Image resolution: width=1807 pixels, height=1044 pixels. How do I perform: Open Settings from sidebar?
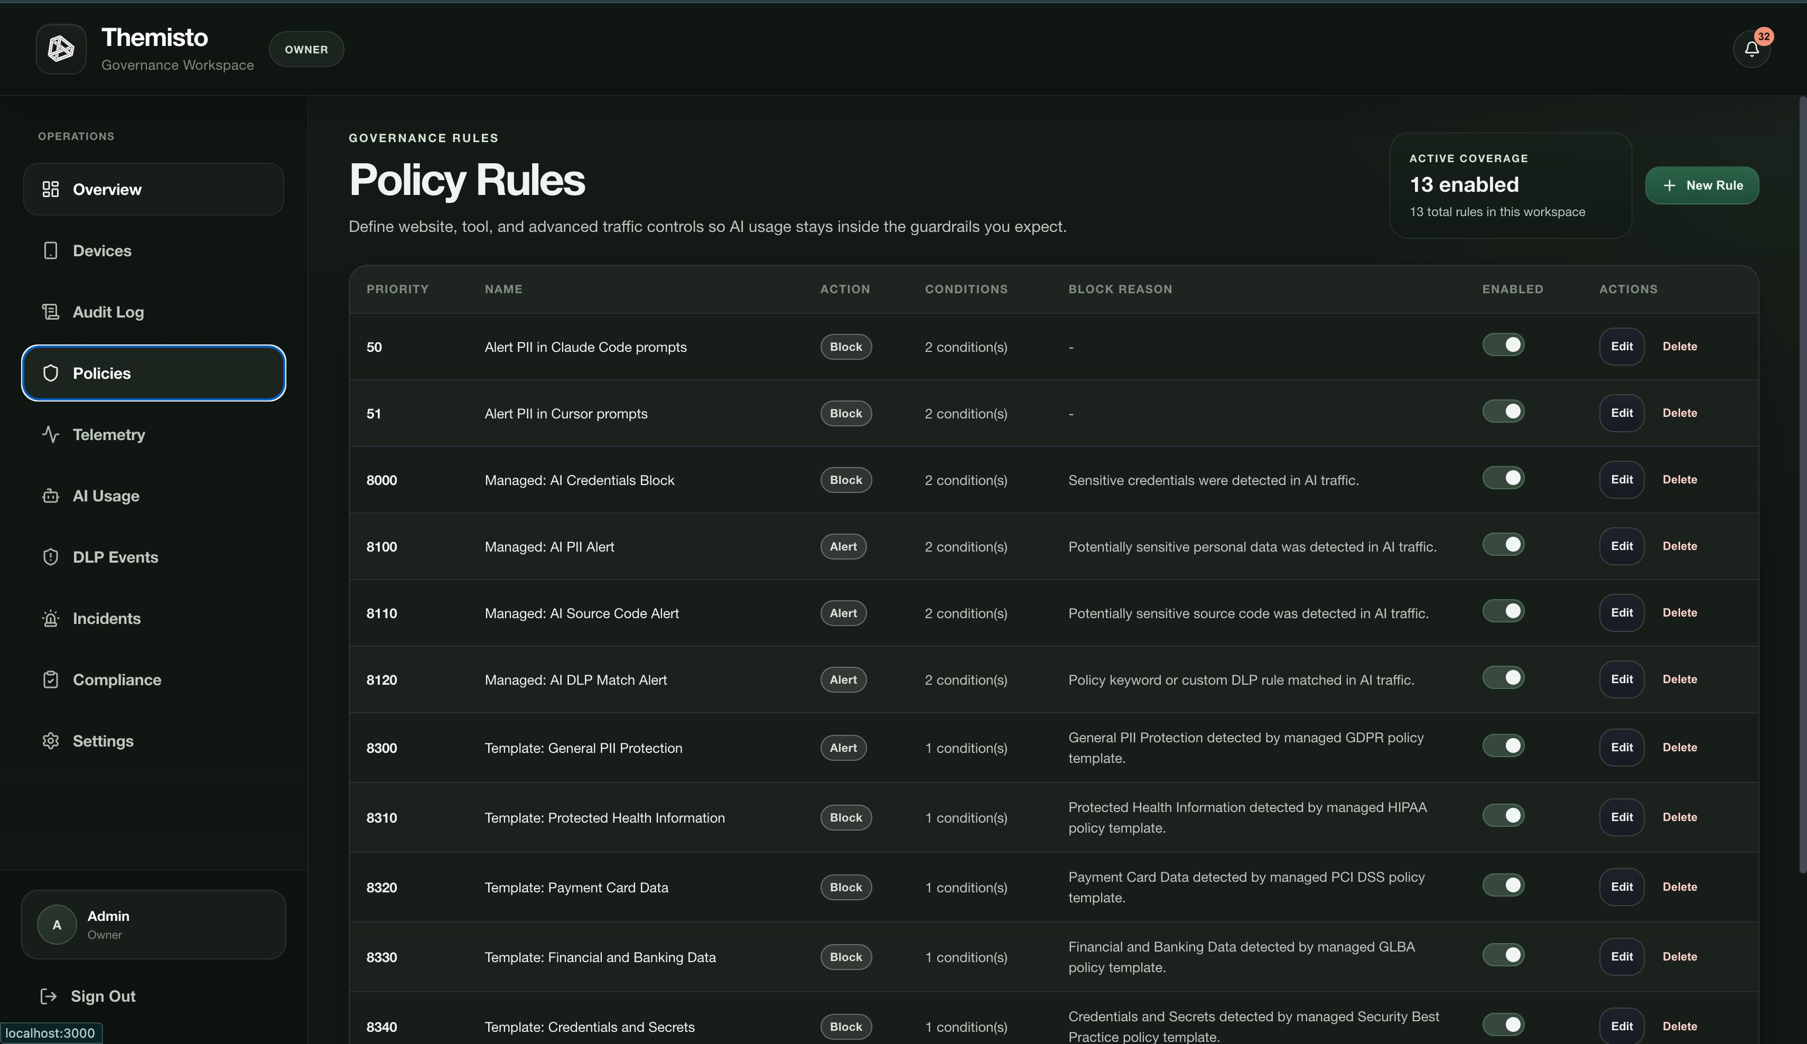click(153, 741)
